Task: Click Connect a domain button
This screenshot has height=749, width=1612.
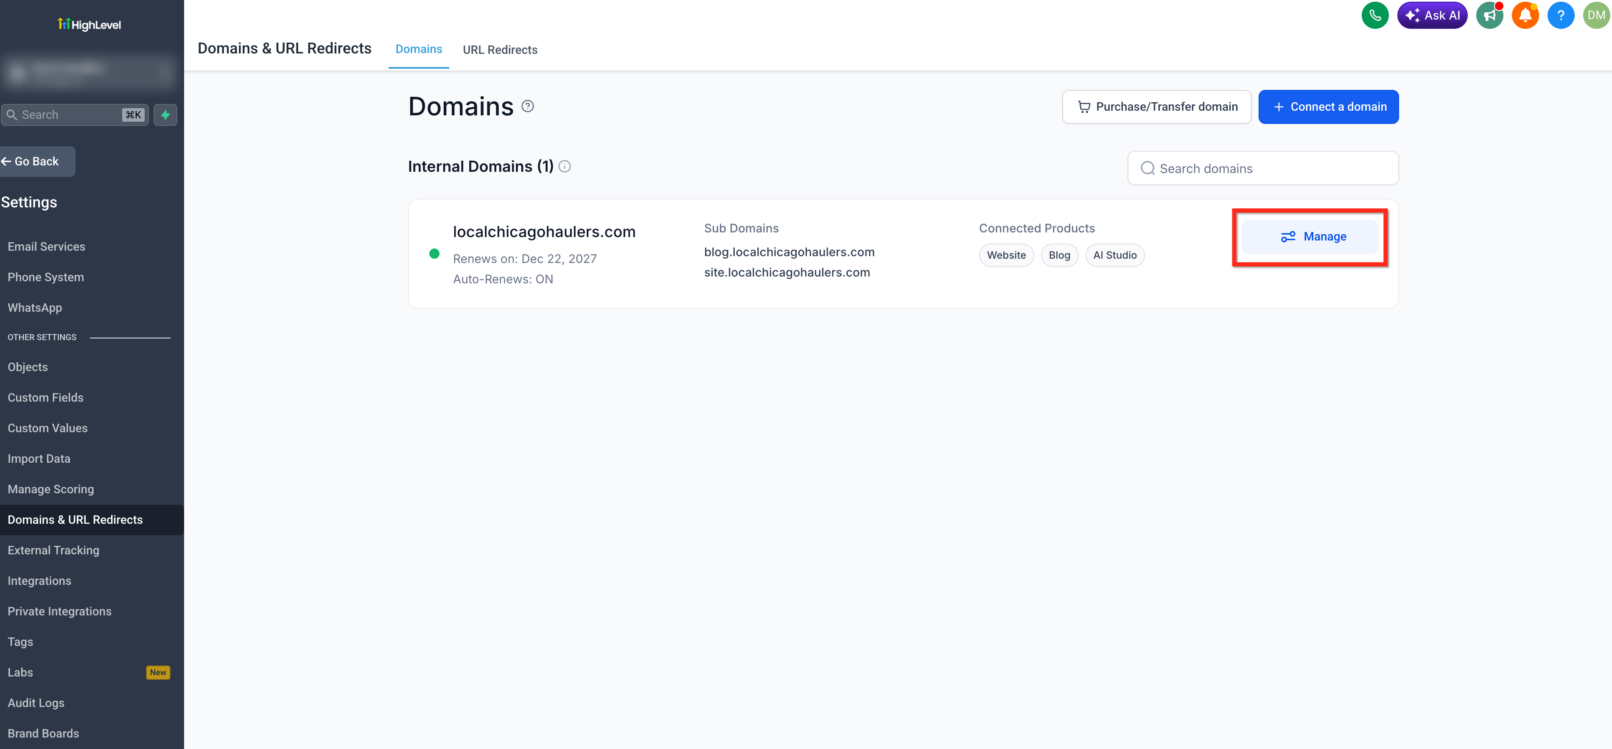Action: click(x=1329, y=107)
